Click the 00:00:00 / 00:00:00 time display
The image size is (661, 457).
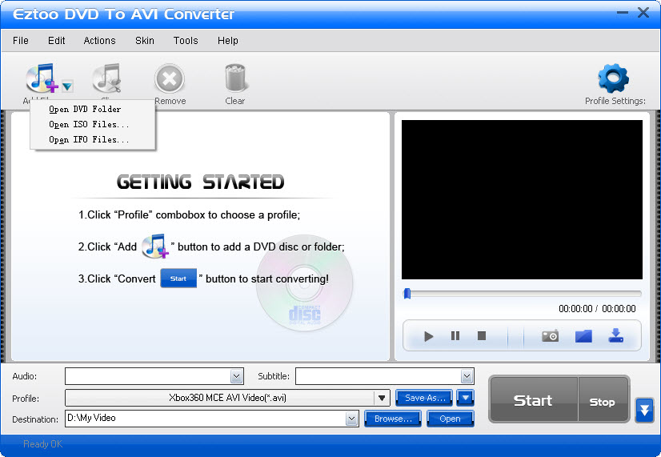(x=597, y=309)
